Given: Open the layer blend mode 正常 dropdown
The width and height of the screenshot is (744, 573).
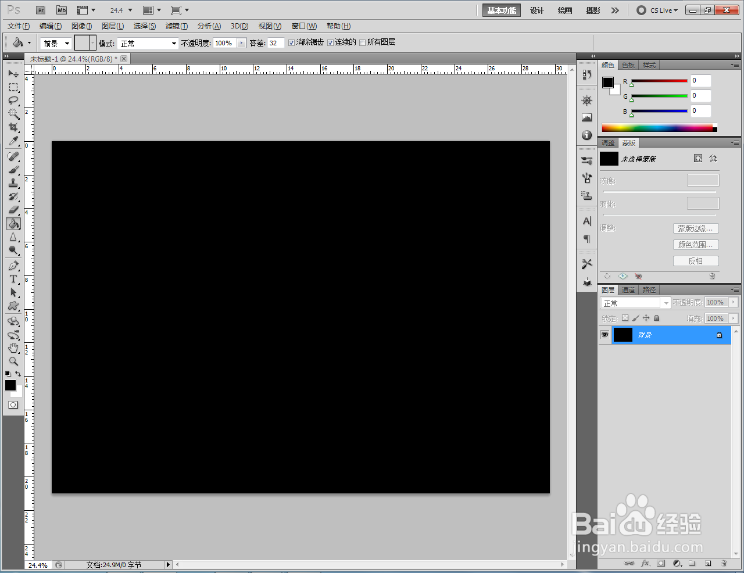Looking at the screenshot, I should tap(635, 303).
